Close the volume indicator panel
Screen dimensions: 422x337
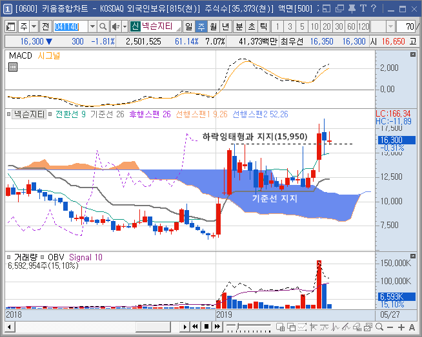413,256
